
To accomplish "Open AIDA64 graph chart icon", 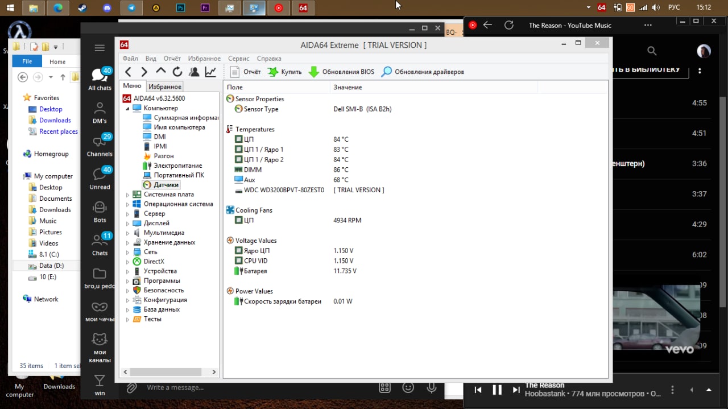I will 210,72.
